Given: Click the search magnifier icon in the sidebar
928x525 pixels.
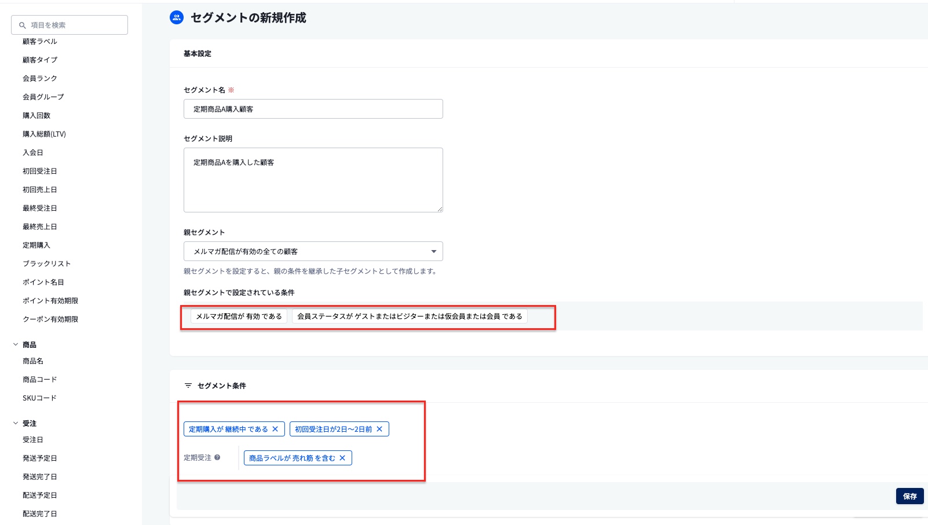Looking at the screenshot, I should 21,25.
